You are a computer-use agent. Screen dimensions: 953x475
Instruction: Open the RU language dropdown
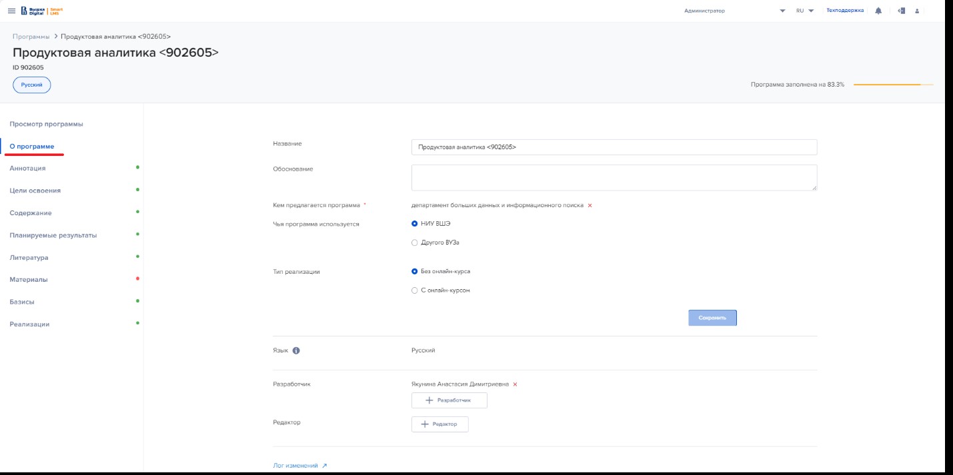point(804,11)
